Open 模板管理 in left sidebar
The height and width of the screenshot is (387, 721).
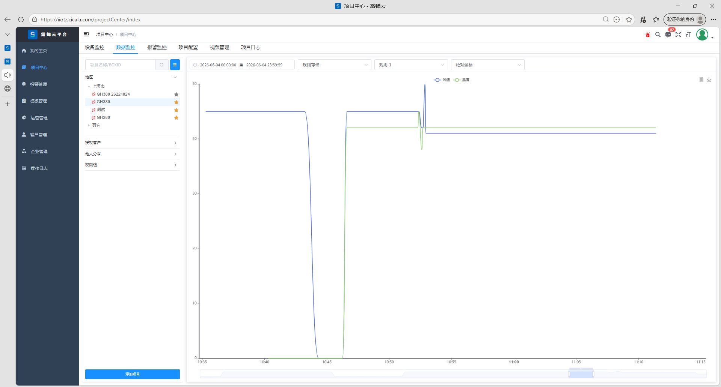tap(47, 101)
